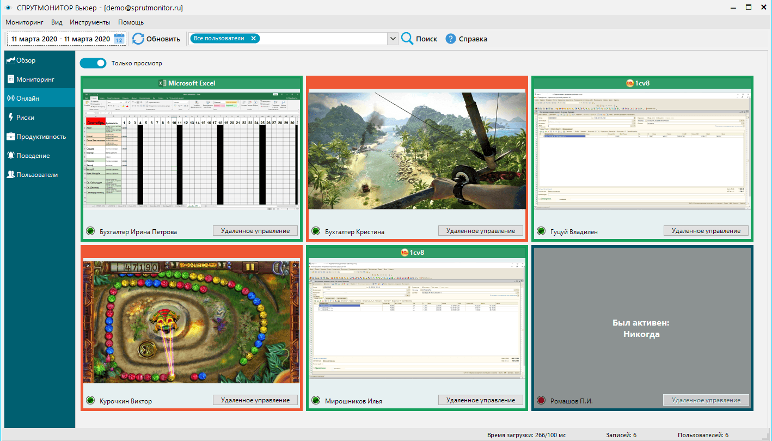Click Удаленное управление for Бухгалтер Ирина Петрова
The height and width of the screenshot is (441, 772).
point(255,231)
